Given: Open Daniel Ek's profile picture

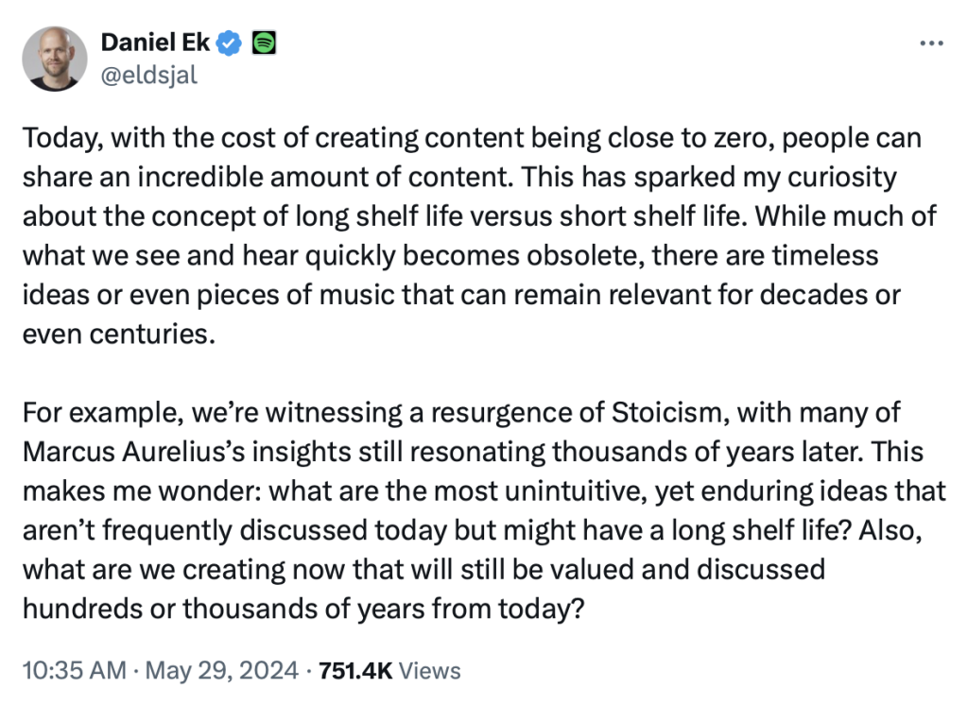Looking at the screenshot, I should tap(53, 59).
